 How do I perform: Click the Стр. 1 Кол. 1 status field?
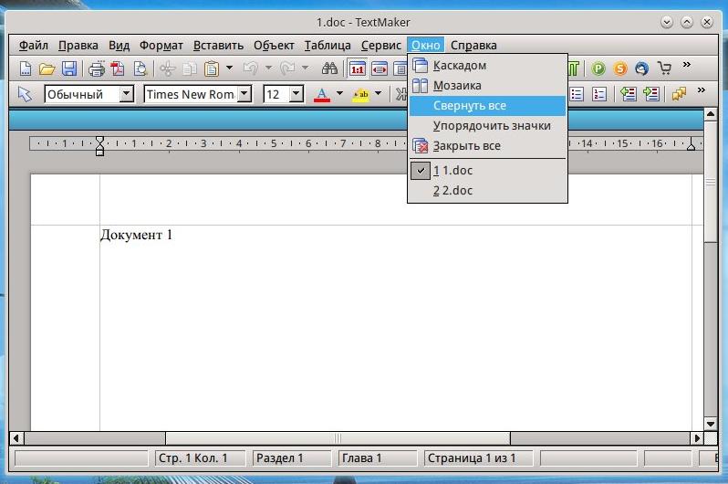(x=200, y=458)
